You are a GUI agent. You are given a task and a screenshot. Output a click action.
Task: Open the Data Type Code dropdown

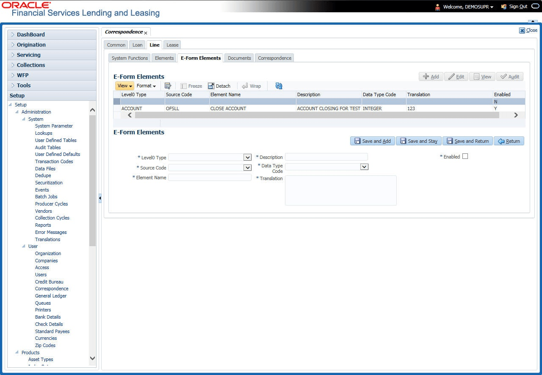pos(364,167)
